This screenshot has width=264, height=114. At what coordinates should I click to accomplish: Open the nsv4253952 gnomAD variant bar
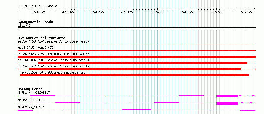click(x=134, y=75)
